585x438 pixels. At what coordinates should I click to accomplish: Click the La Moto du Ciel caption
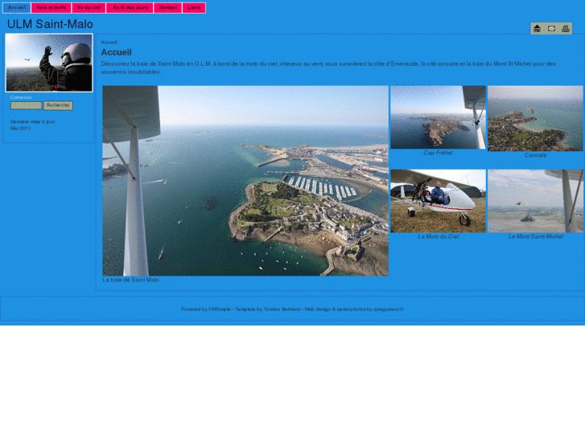pyautogui.click(x=438, y=237)
